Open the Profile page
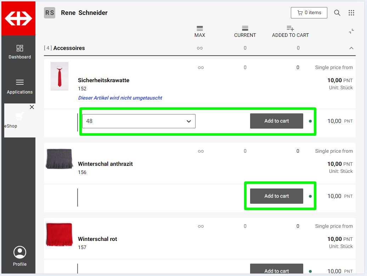 [20, 256]
